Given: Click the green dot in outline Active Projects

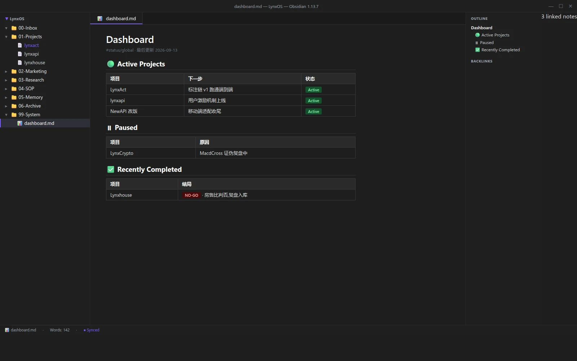Looking at the screenshot, I should click(x=477, y=35).
